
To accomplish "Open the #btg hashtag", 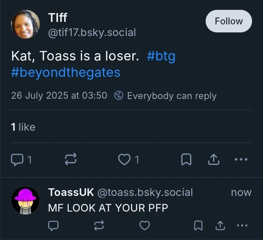I will point(161,56).
